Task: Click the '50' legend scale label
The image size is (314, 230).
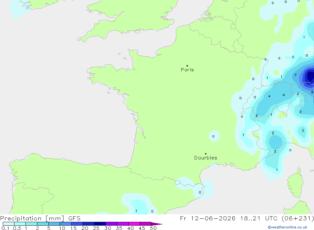Action: point(154,228)
